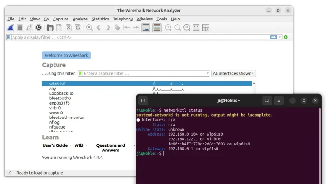This screenshot has width=326, height=184.
Task: Click Go to specified packet icon
Action: pyautogui.click(x=117, y=27)
